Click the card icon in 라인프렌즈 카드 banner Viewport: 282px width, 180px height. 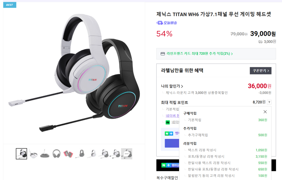(162, 54)
